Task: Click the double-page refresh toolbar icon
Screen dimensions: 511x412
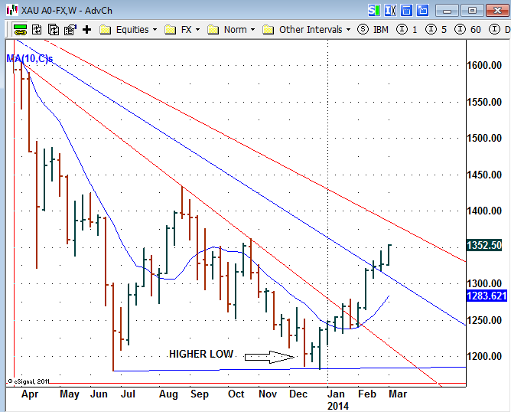Action: 54,30
